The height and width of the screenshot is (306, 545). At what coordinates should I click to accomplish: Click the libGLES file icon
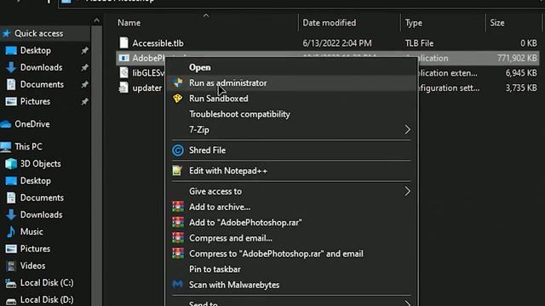[x=123, y=72]
